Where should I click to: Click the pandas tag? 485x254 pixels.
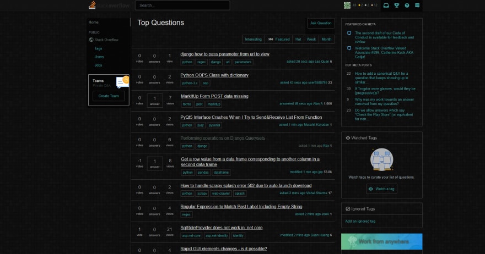[x=203, y=173]
